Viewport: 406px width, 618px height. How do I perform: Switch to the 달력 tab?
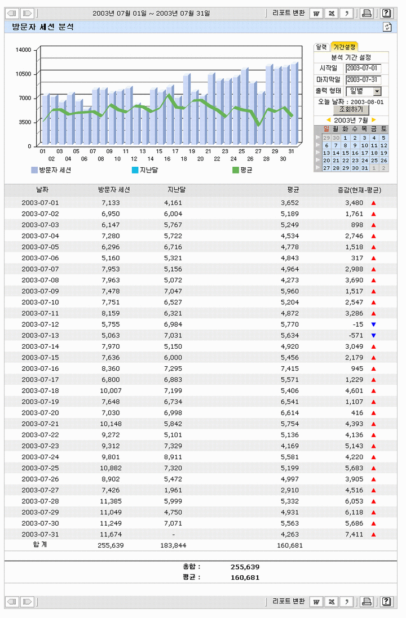(321, 47)
